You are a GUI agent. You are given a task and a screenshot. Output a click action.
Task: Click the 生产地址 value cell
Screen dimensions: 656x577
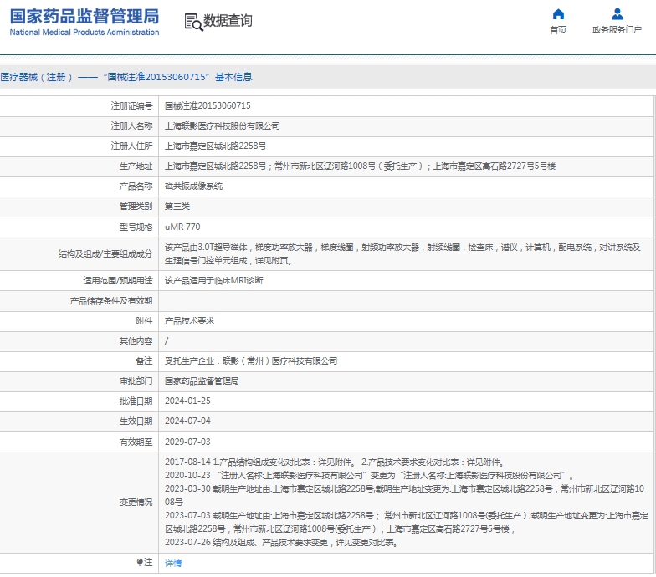click(406, 166)
